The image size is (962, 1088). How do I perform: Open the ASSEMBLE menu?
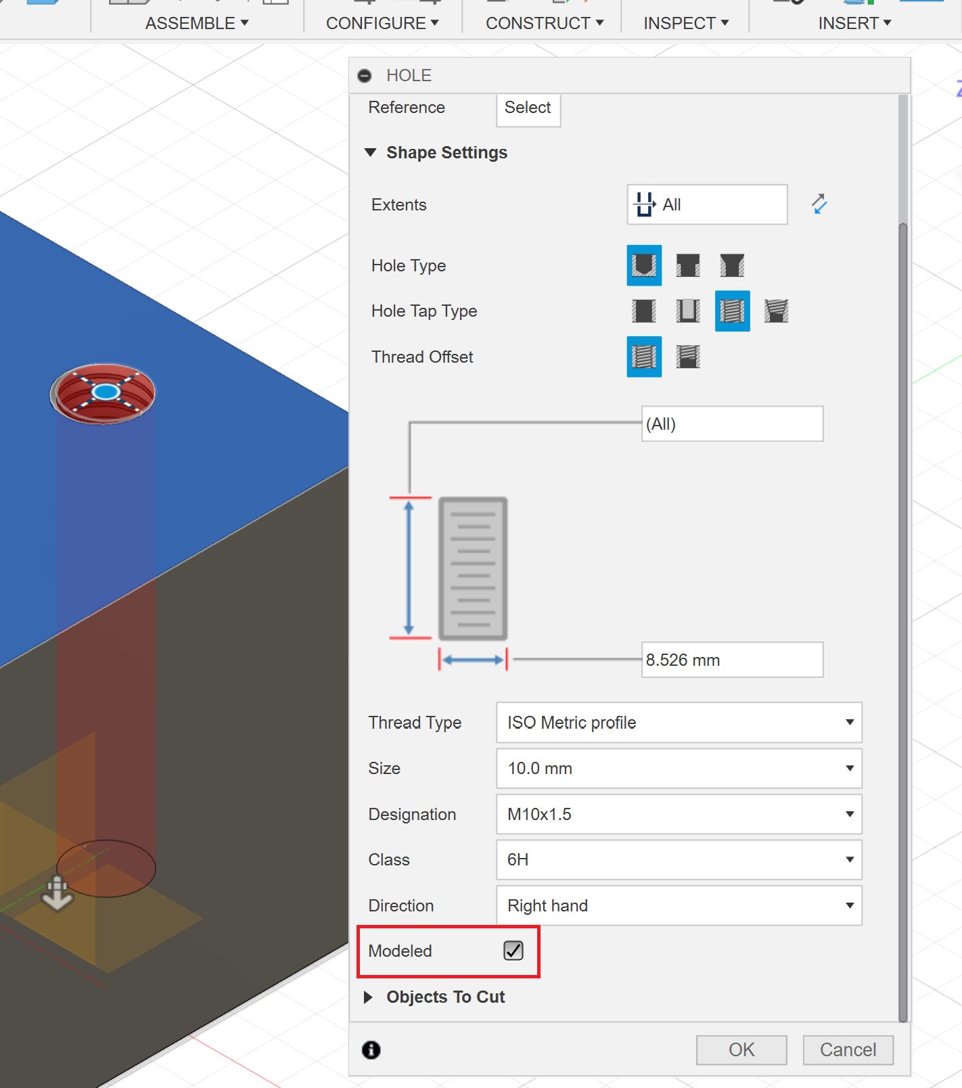[197, 23]
